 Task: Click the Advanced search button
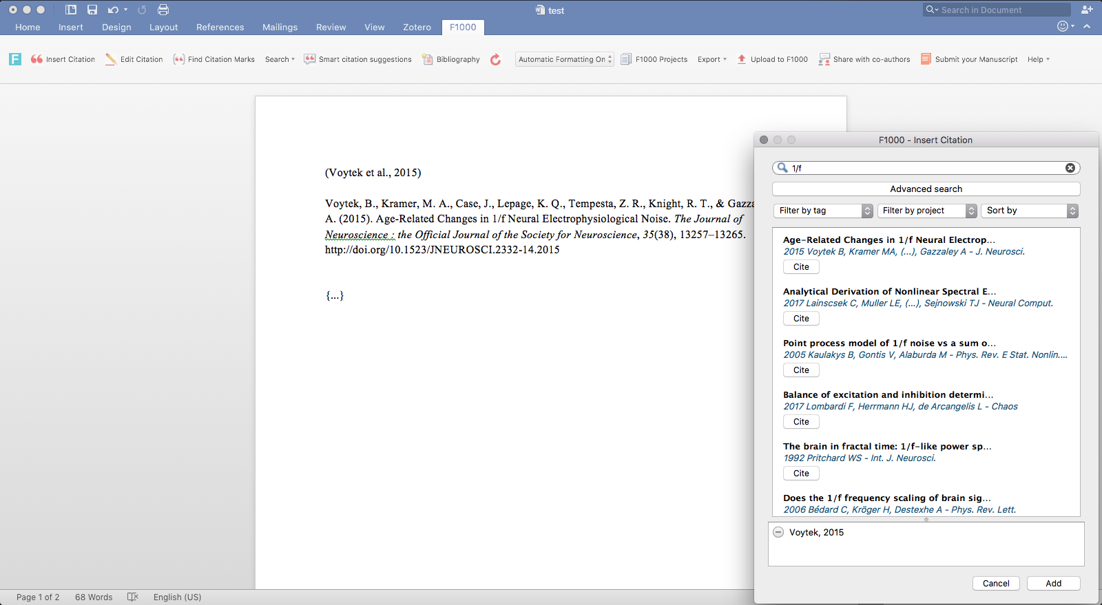(926, 189)
